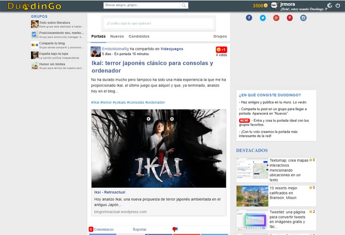Viewport: 345px width, 235px height.
Task: Open the Pinterest social icon
Action: [290, 18]
